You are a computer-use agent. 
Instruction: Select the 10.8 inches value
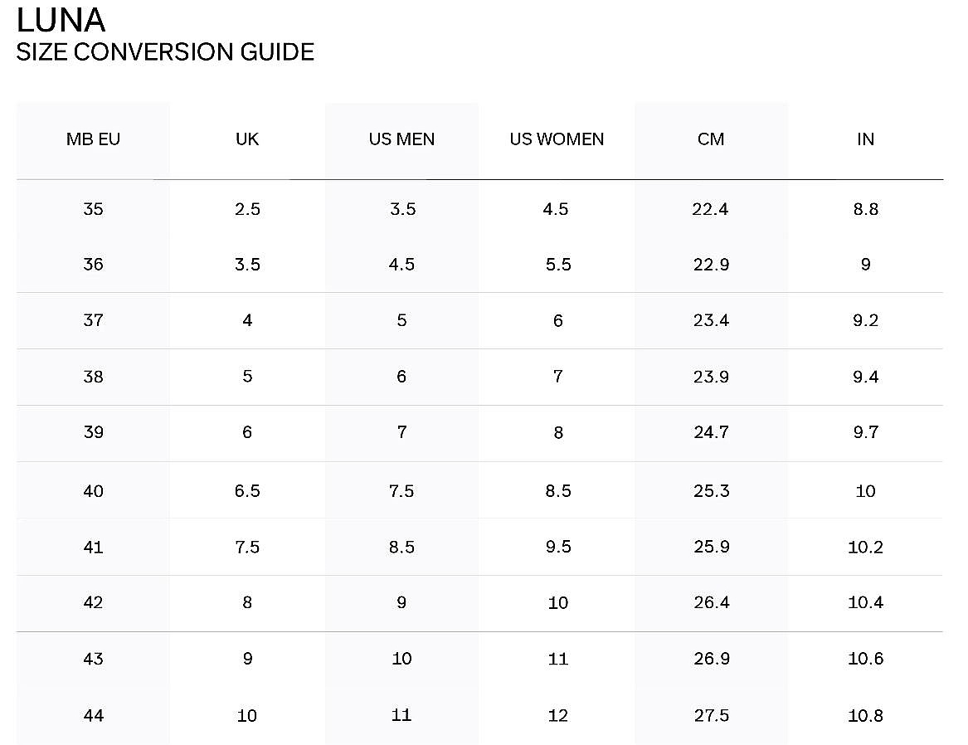coord(865,716)
